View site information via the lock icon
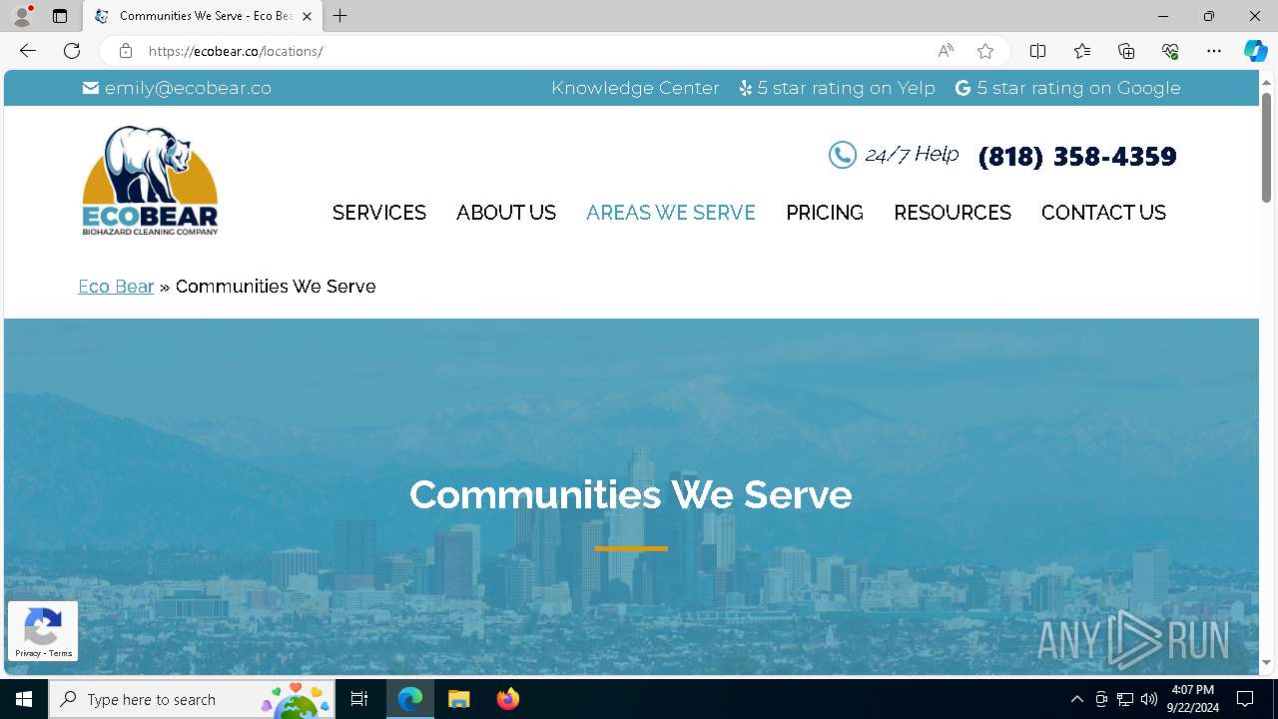The height and width of the screenshot is (719, 1278). pos(126,51)
